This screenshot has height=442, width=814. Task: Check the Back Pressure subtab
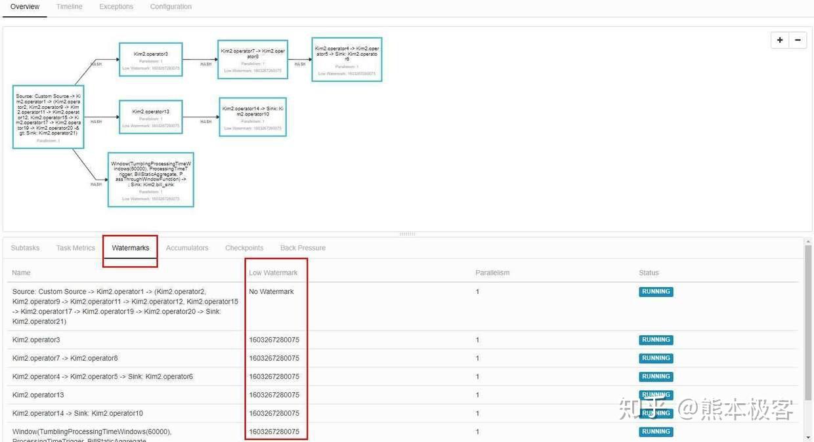click(303, 248)
